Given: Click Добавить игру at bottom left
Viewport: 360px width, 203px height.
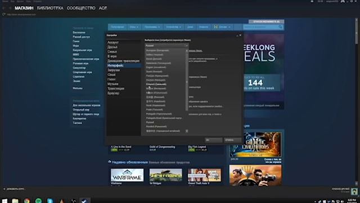Looking at the screenshot, I should tap(15, 189).
